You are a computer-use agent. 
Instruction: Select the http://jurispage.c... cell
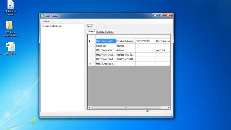click(106, 64)
